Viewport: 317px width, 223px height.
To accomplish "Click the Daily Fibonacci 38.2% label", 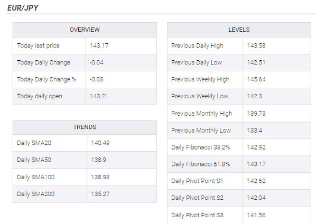I will (200, 147).
